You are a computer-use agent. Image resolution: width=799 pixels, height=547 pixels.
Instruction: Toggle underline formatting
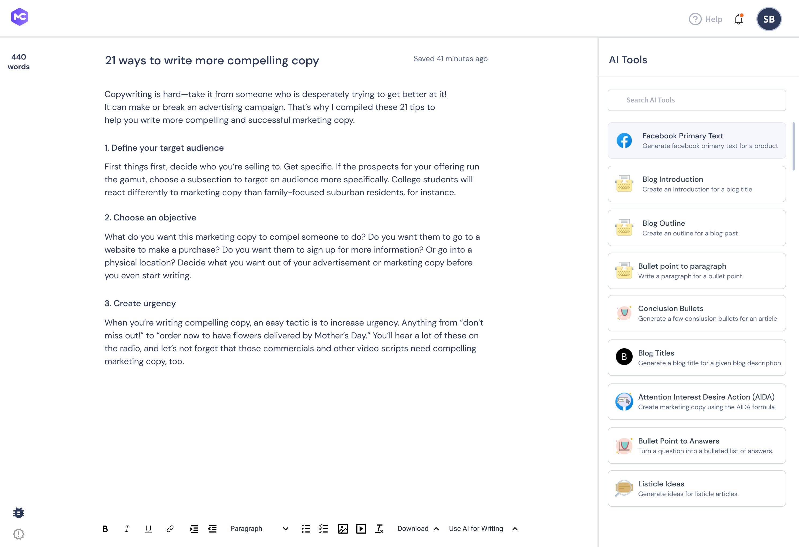148,529
